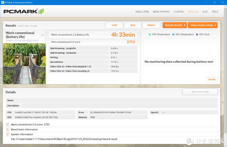The height and width of the screenshot is (147, 227).
Task: Expand the Benchmark information section
Action: coord(8,129)
